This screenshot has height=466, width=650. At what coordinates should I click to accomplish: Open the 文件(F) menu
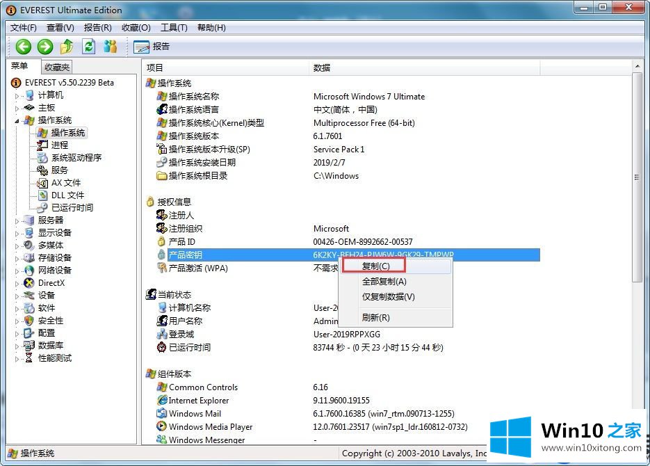[x=23, y=27]
